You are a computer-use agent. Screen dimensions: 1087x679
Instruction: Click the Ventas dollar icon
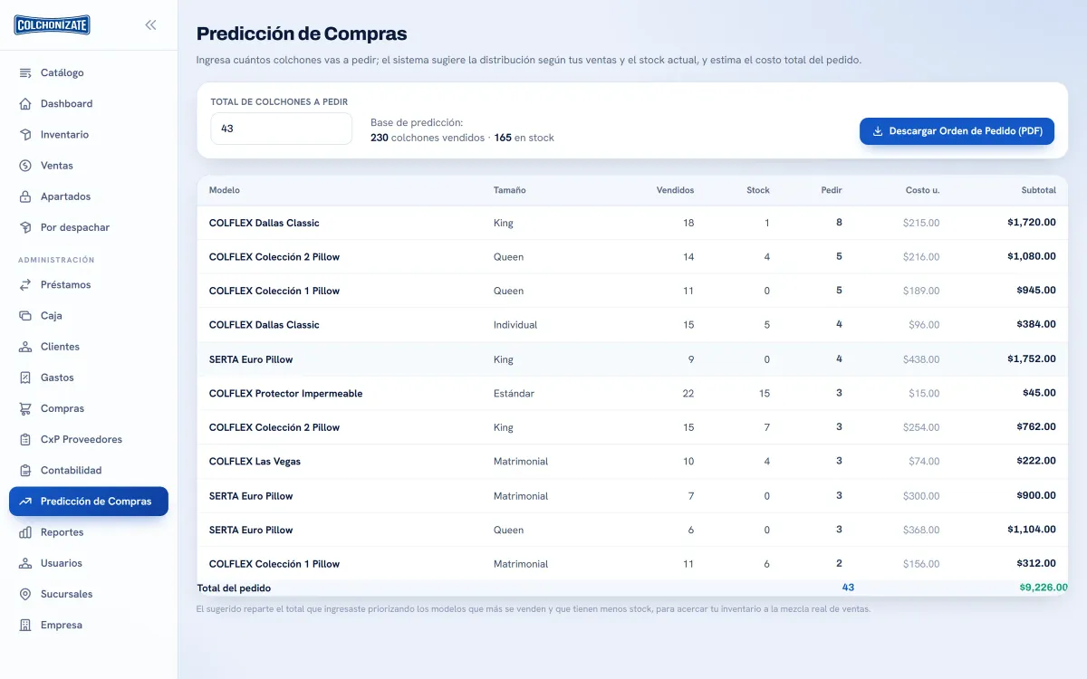tap(25, 166)
